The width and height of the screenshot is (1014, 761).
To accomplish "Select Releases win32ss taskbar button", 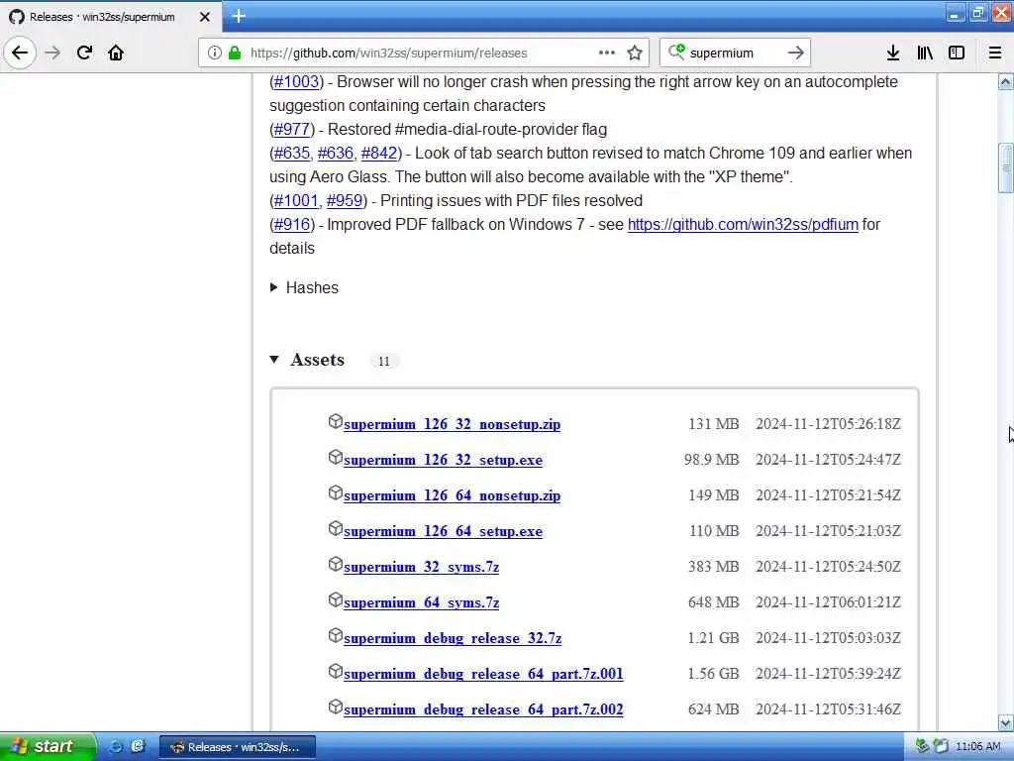I will [238, 747].
